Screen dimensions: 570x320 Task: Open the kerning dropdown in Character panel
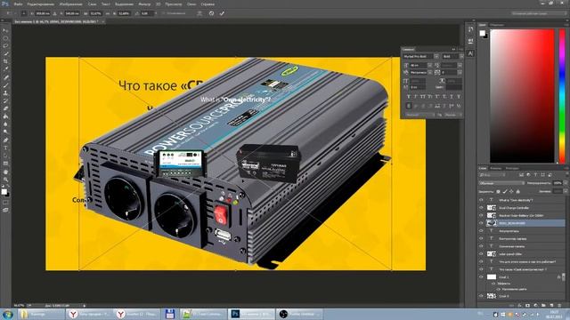429,73
